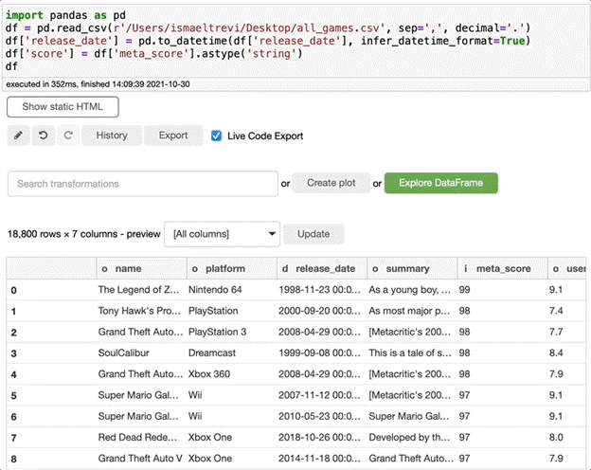Open the summary column header
Screen dimensions: 591x470
pos(409,269)
